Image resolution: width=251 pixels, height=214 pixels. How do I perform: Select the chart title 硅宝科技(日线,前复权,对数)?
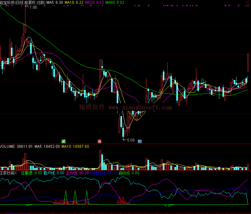23,3
